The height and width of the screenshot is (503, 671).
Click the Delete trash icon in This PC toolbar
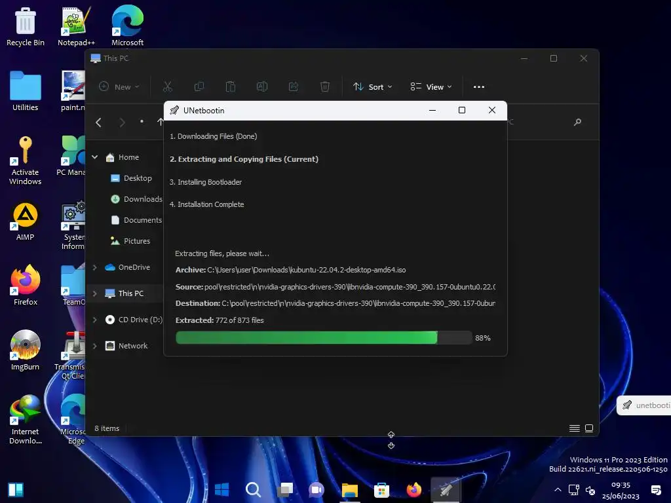click(x=325, y=87)
